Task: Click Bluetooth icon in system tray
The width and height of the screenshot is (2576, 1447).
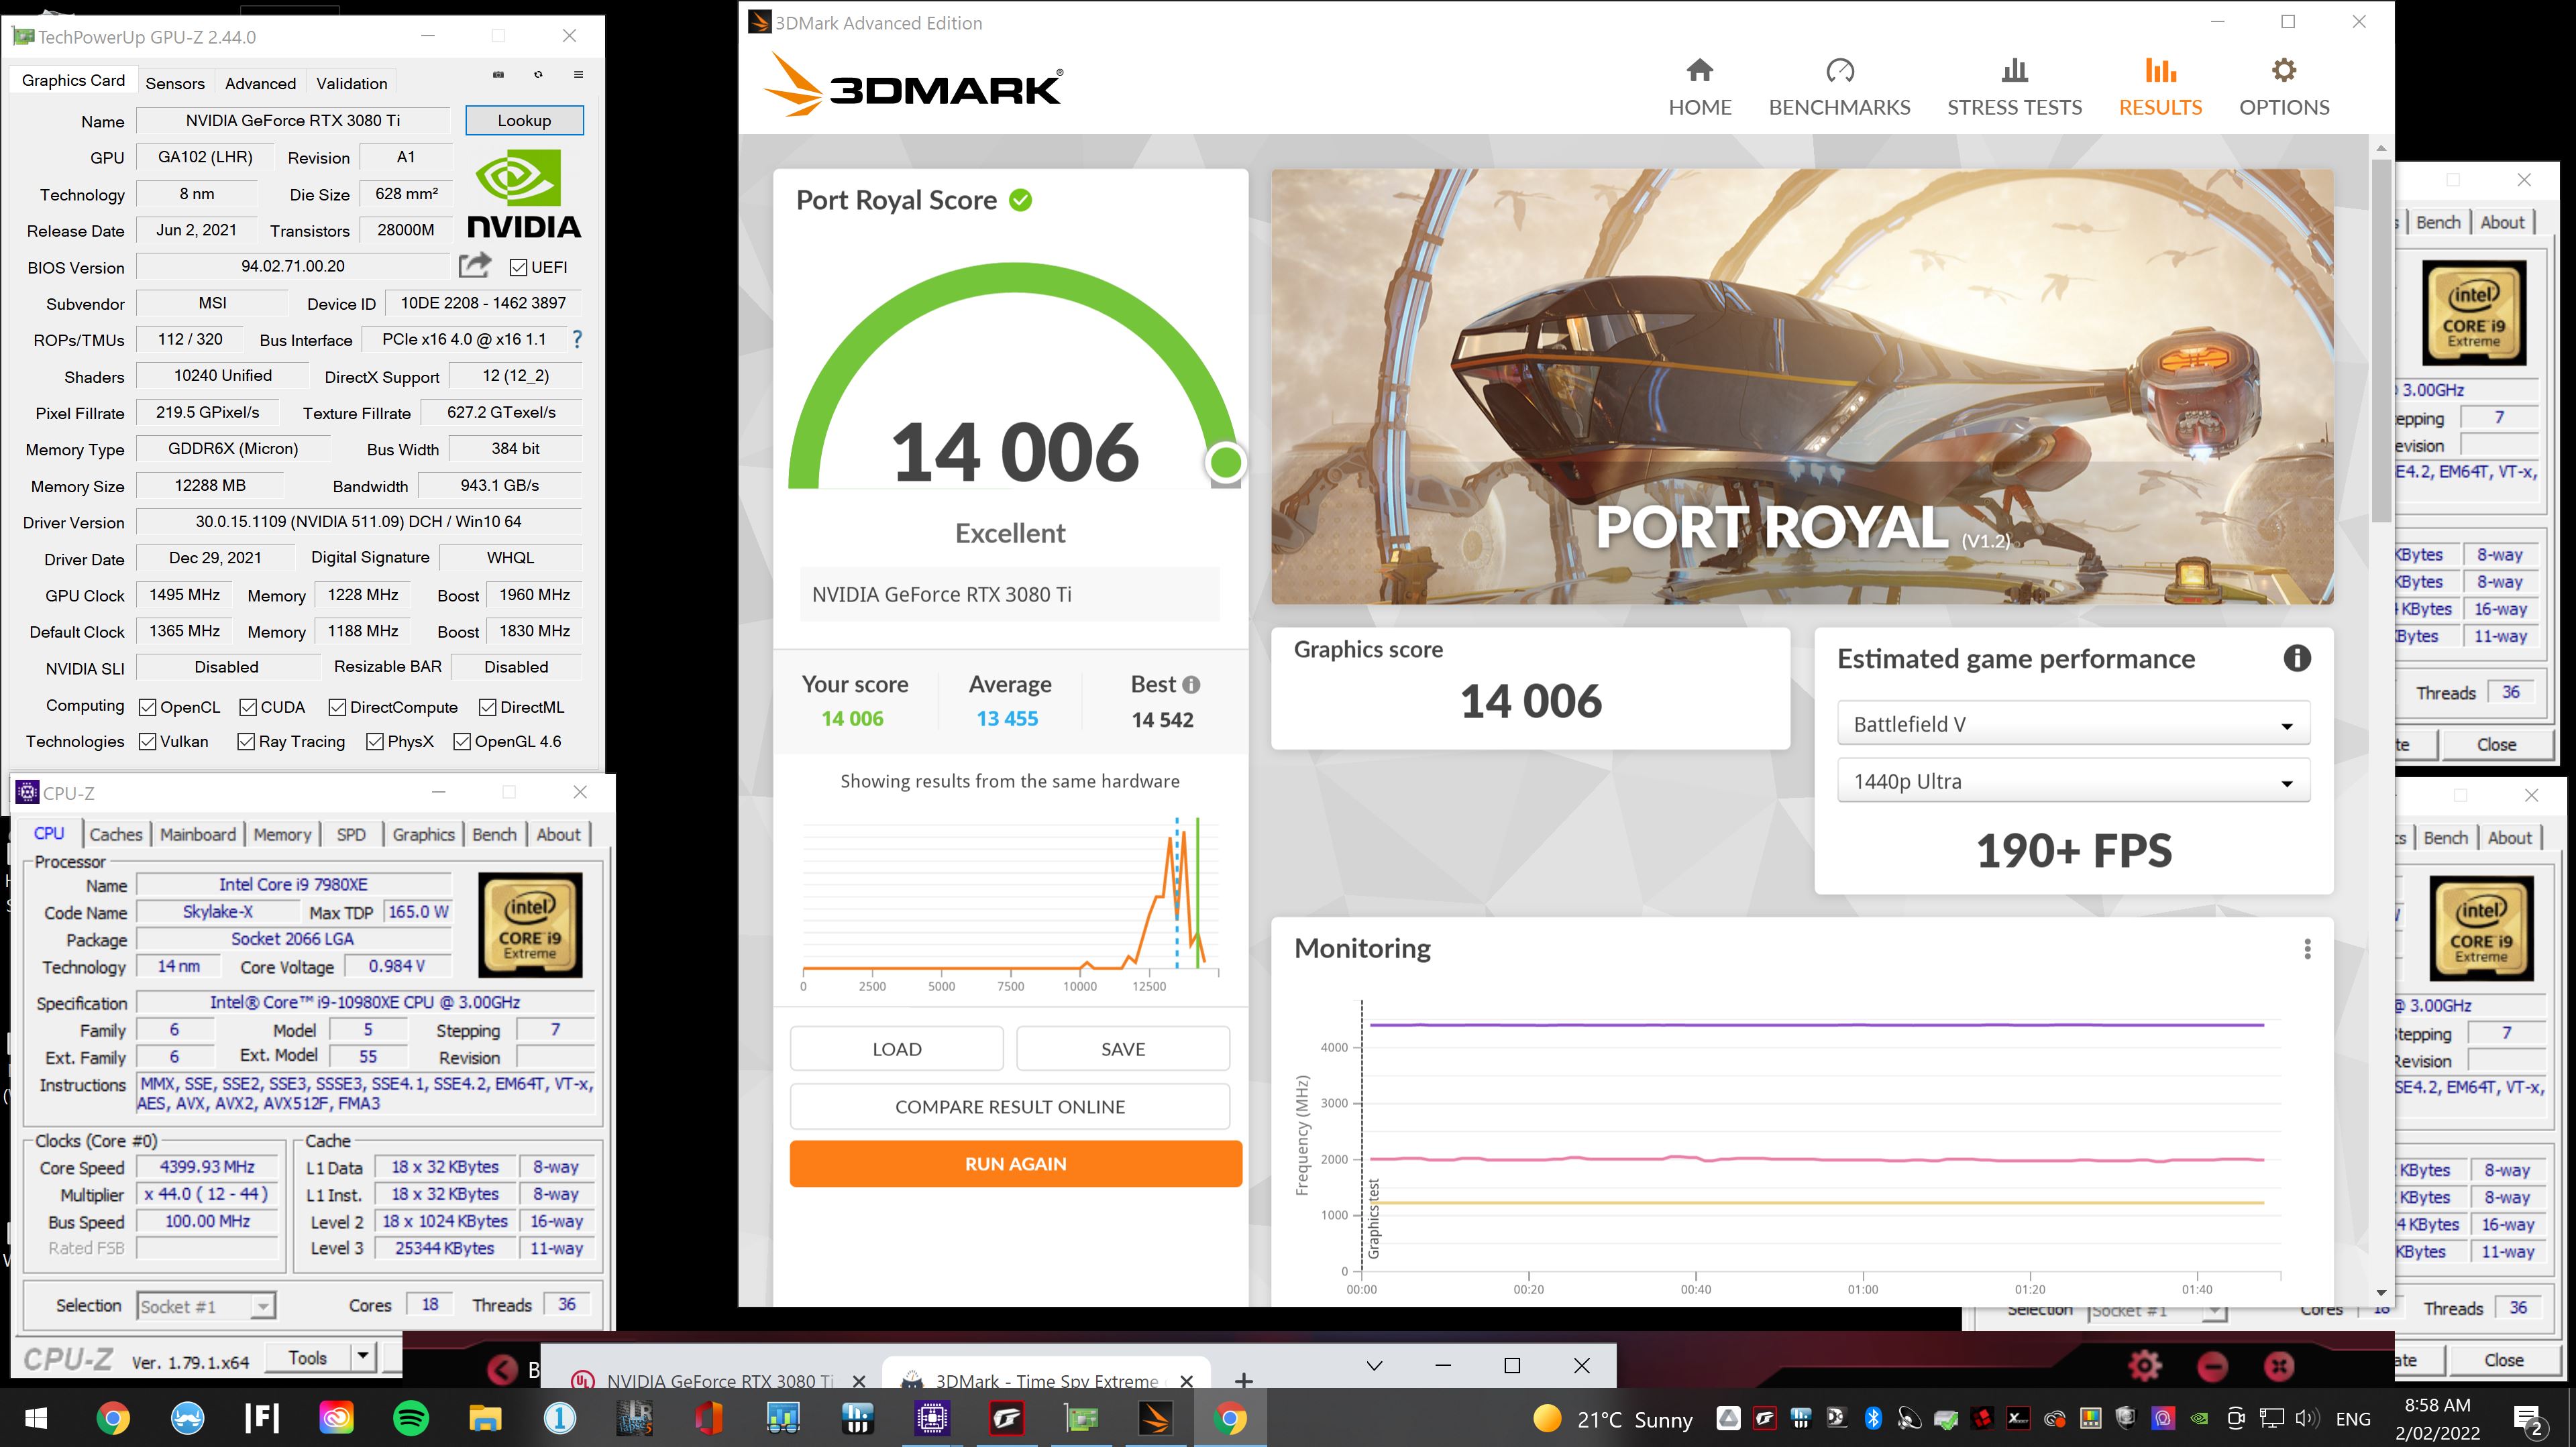Action: pos(1873,1418)
